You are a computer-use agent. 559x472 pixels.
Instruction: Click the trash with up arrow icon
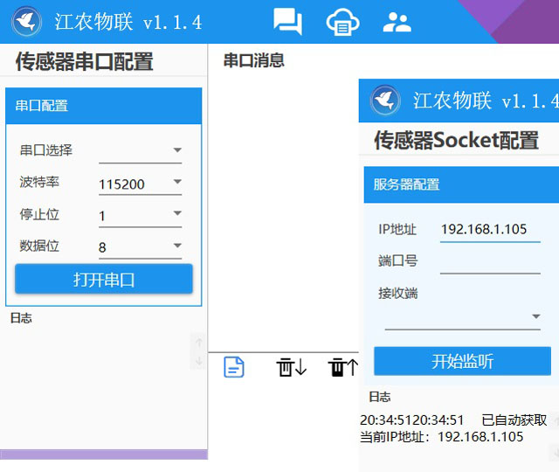click(343, 367)
